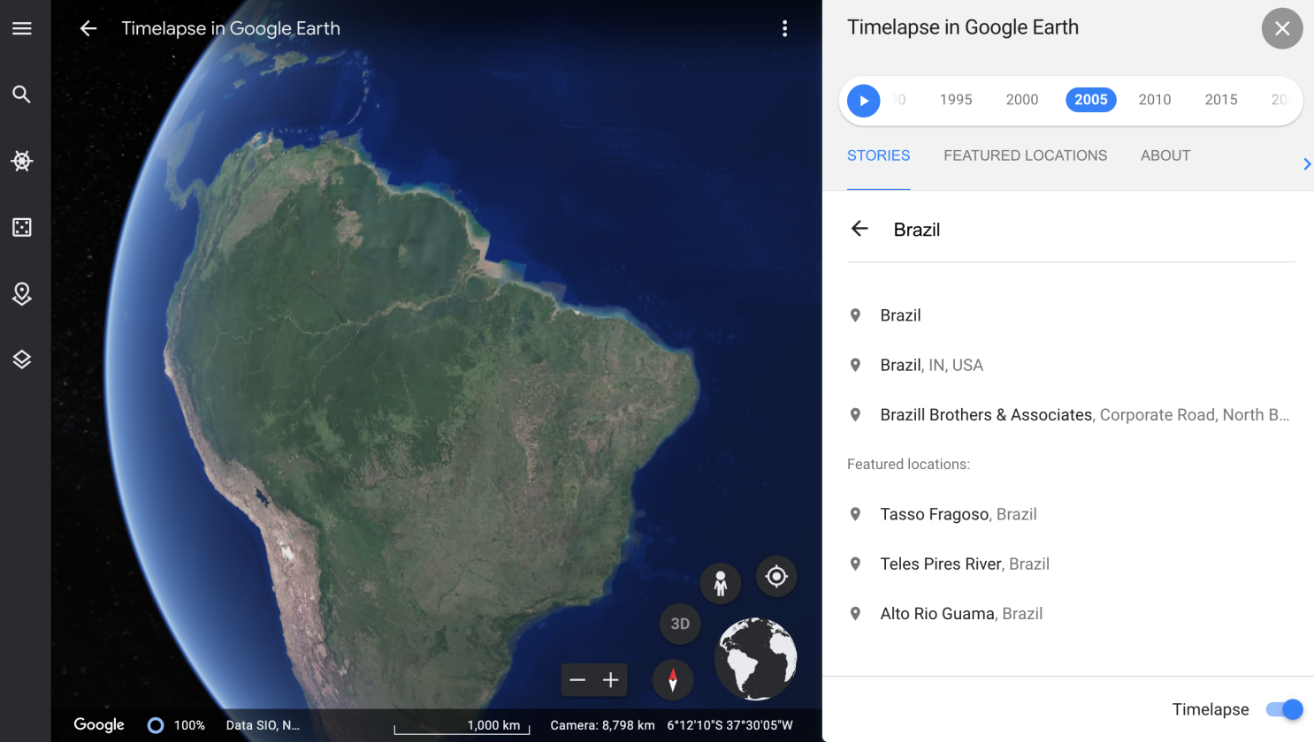Switch to the Featured Locations tab
This screenshot has width=1314, height=742.
[x=1025, y=155]
